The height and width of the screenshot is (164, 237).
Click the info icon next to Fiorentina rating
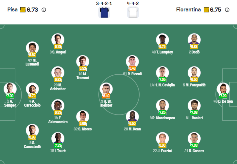[x=227, y=10]
